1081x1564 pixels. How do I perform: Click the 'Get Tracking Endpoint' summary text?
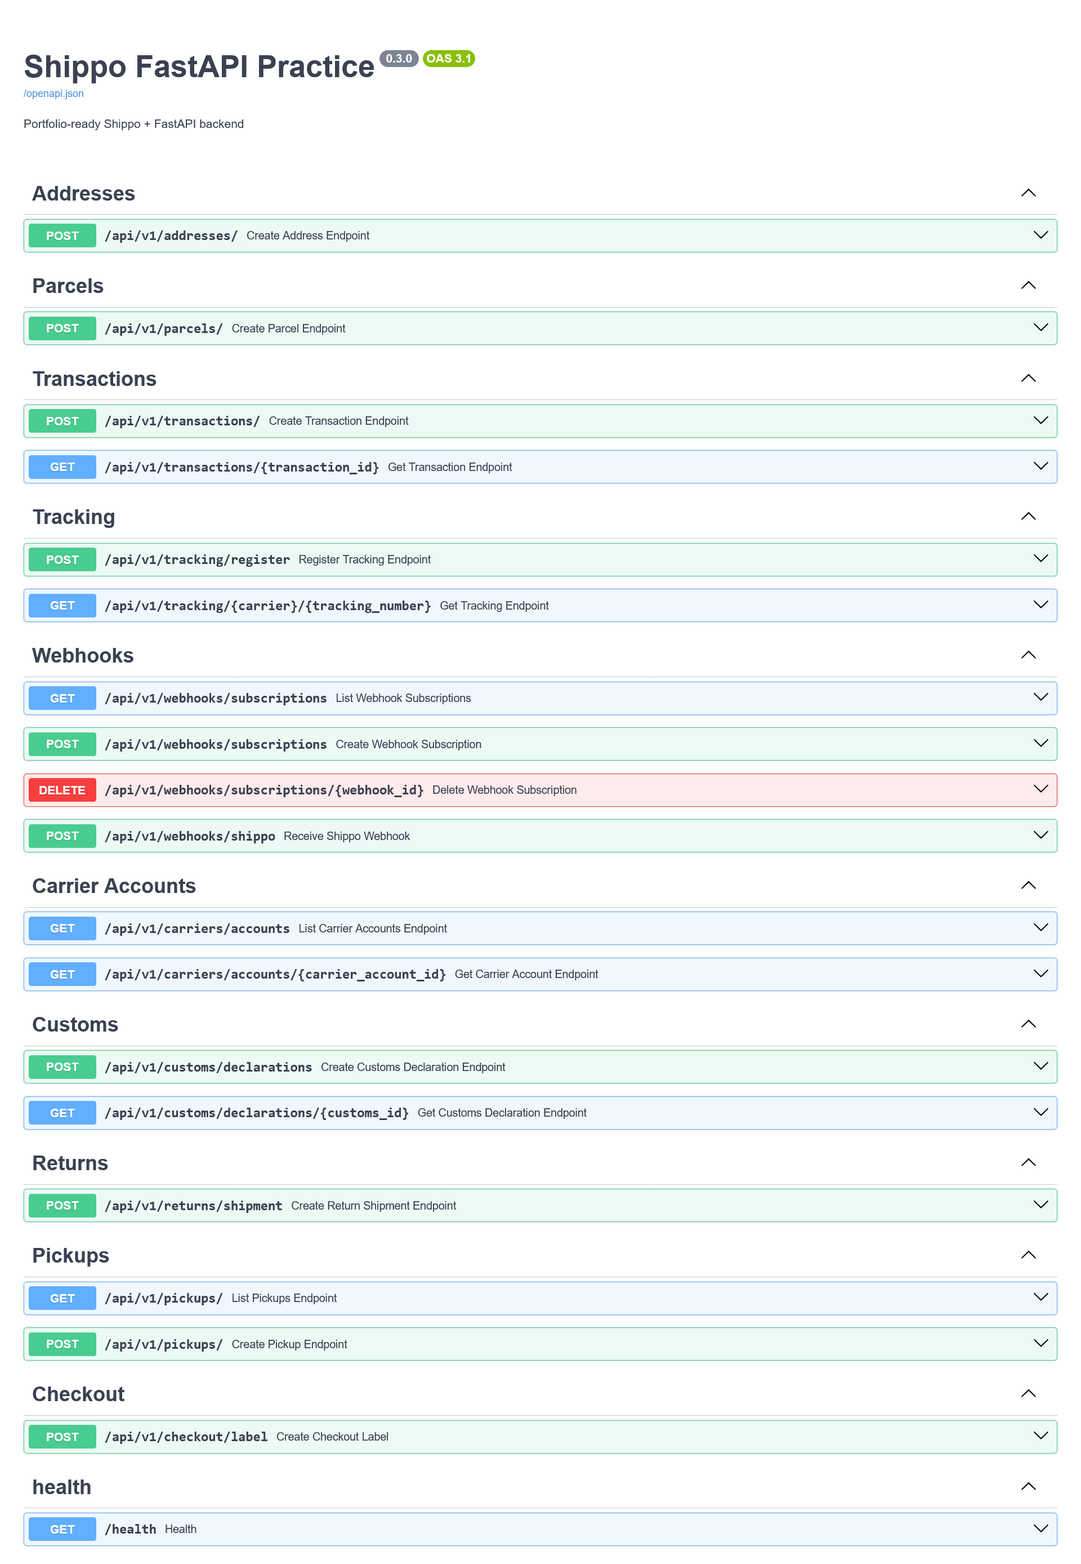(494, 605)
